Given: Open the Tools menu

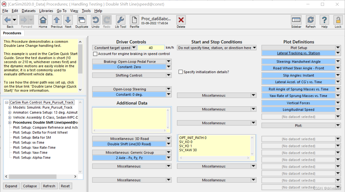Looking at the screenshot, I should [x=86, y=11].
